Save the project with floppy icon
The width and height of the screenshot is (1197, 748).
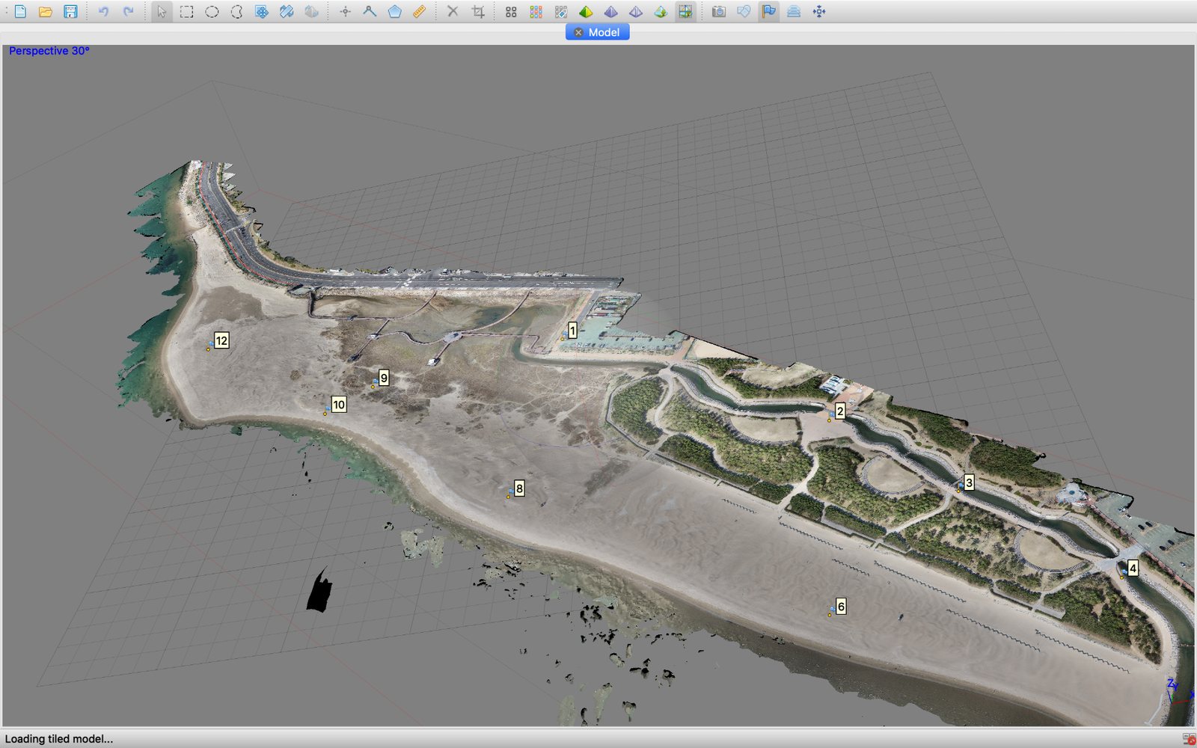click(70, 11)
